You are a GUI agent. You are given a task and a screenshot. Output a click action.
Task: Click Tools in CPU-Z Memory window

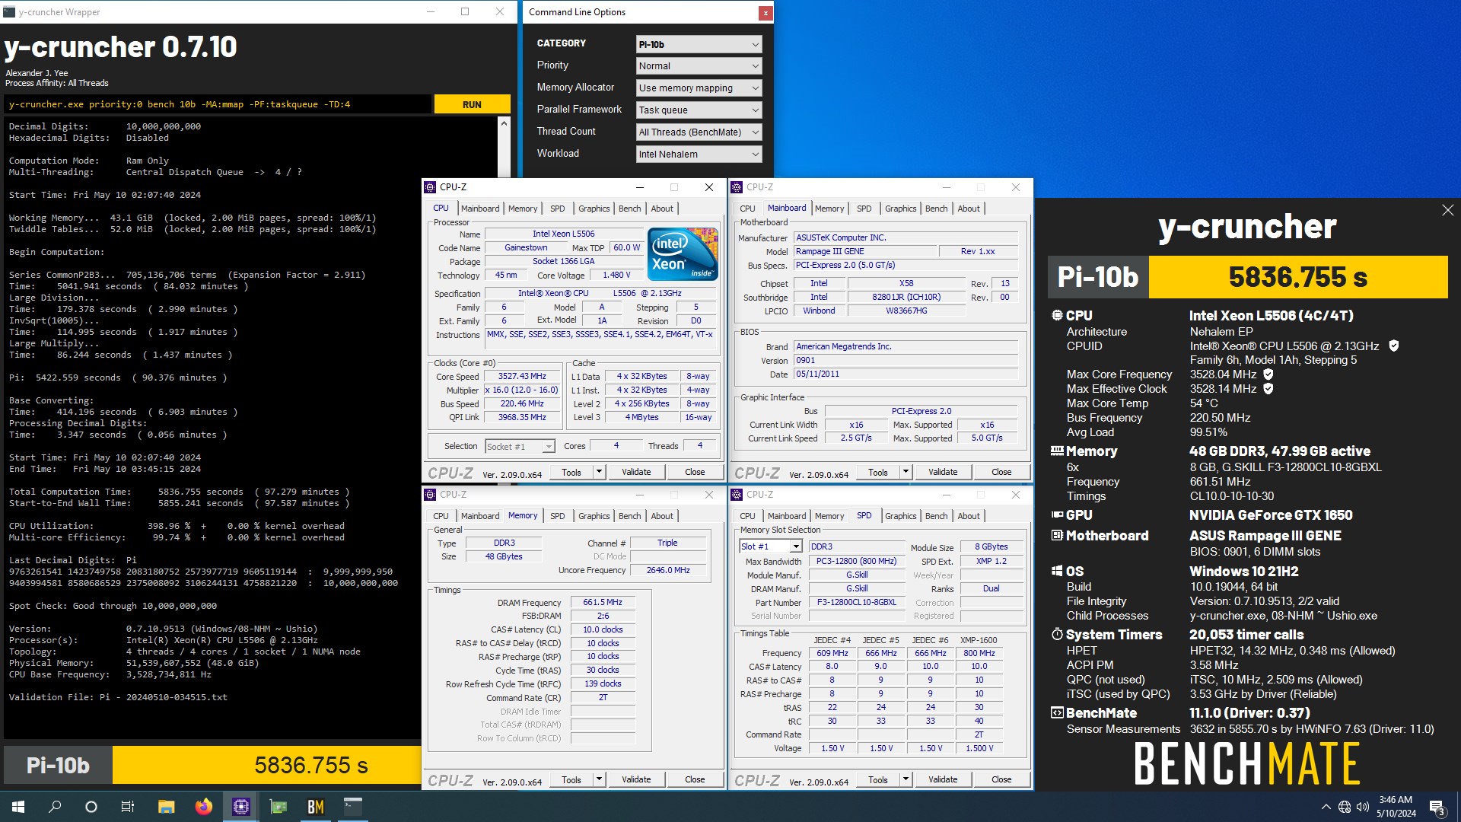[571, 779]
